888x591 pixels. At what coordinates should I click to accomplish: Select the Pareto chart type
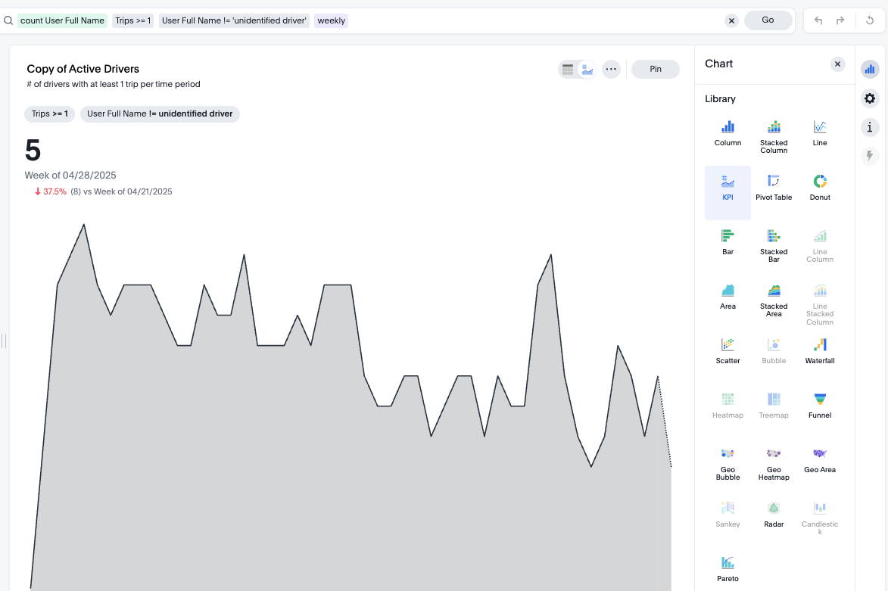pos(728,568)
